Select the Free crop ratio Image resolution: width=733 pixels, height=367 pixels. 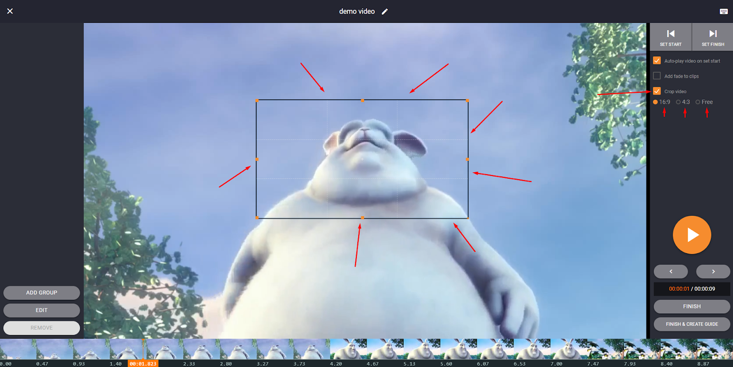point(698,102)
